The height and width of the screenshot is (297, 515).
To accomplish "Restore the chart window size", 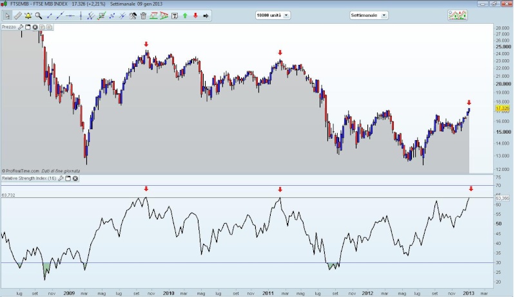I will coord(494,4).
